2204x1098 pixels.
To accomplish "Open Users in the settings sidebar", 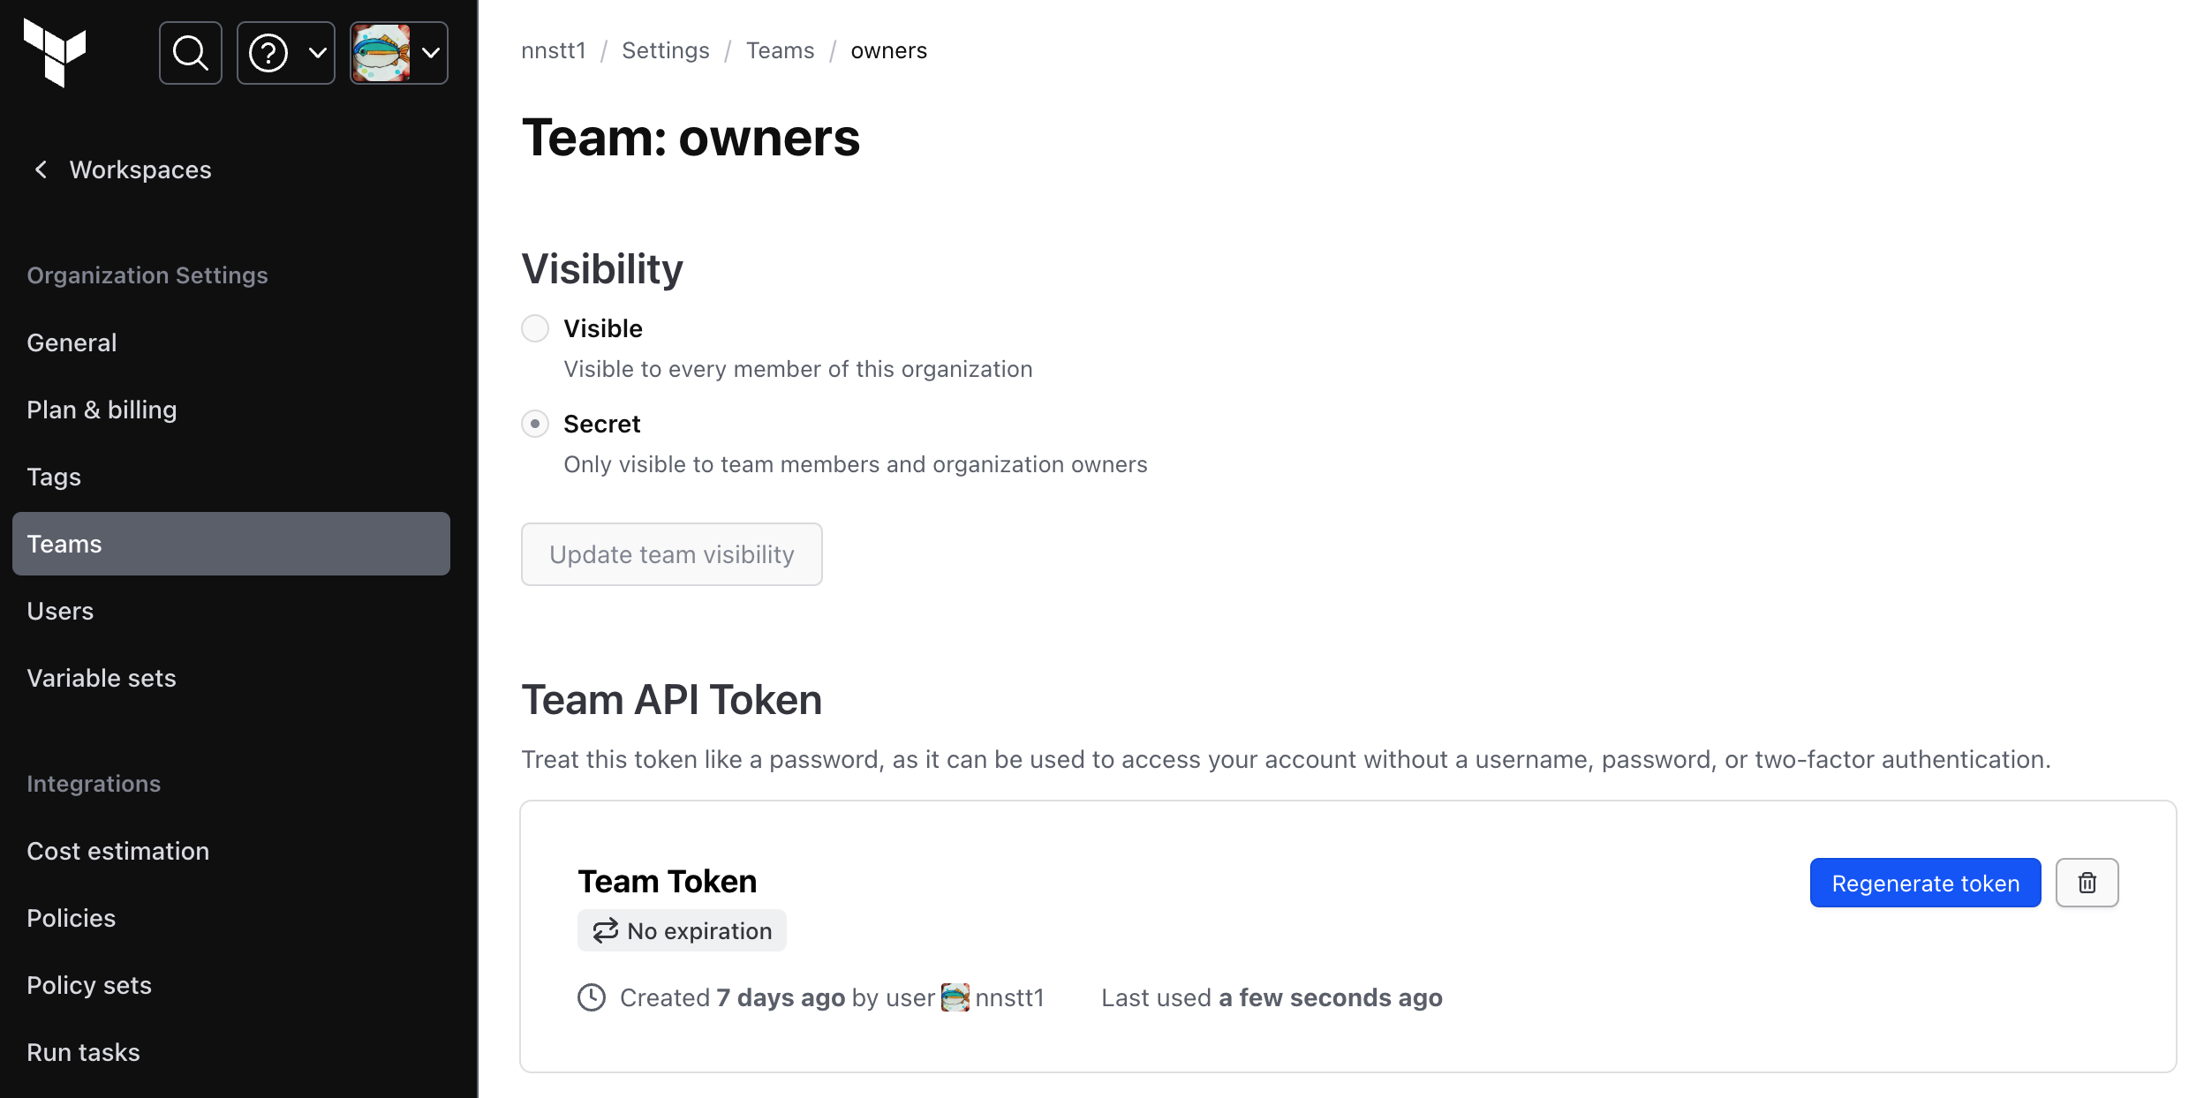I will [x=60, y=611].
